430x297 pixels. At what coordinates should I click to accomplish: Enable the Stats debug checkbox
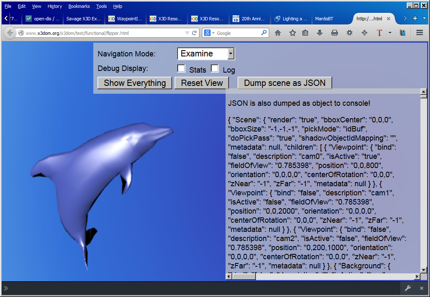(181, 68)
